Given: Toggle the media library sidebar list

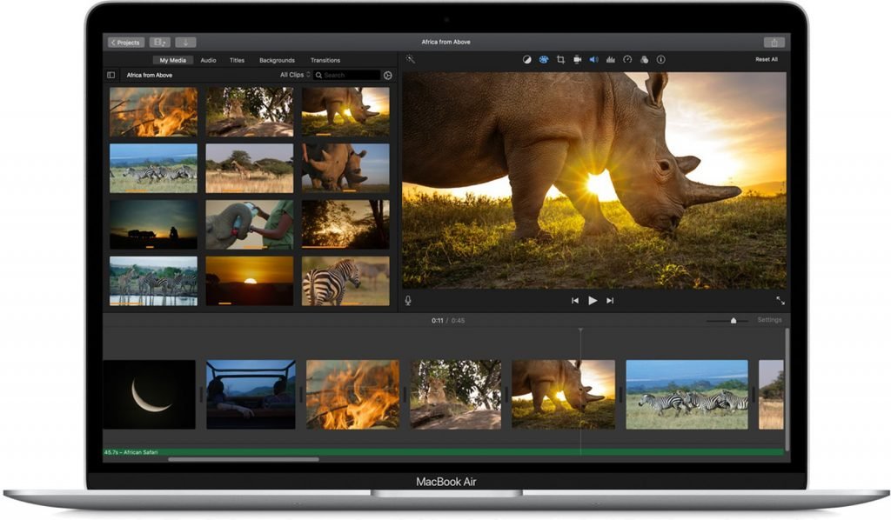Looking at the screenshot, I should (x=111, y=75).
